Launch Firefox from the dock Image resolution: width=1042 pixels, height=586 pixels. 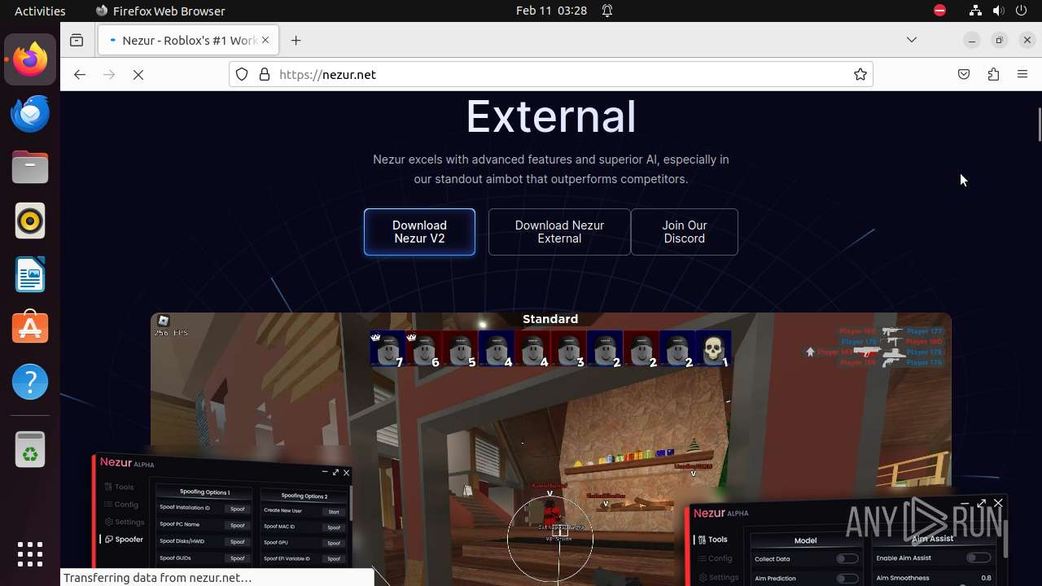[x=30, y=59]
